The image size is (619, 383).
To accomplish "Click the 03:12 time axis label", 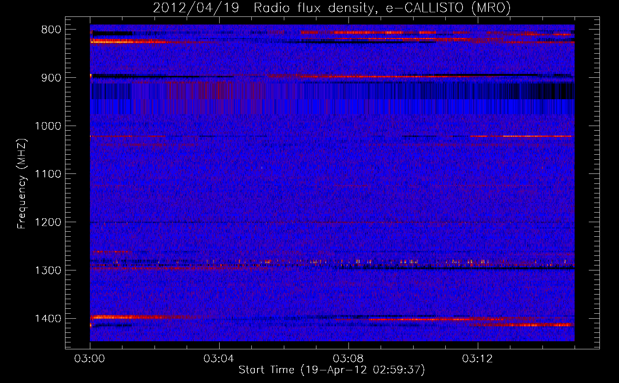I will [477, 359].
